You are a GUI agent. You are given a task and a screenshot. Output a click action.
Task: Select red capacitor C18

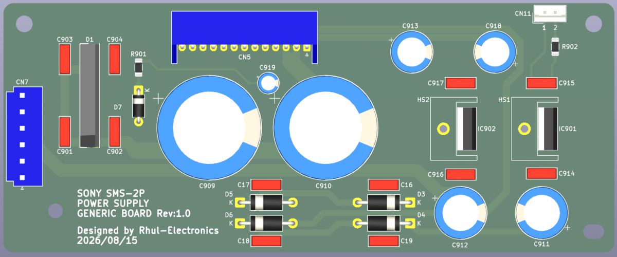coord(267,240)
